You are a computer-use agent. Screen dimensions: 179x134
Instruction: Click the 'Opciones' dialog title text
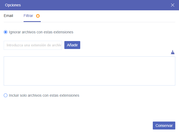tap(13, 5)
